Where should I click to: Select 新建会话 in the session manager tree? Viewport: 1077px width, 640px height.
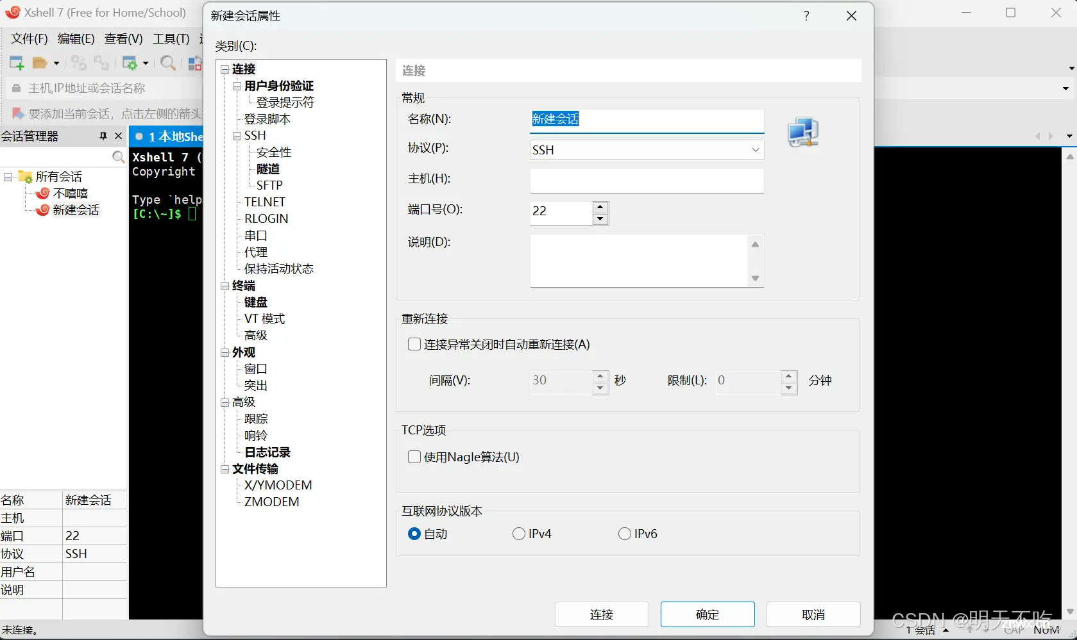(x=76, y=209)
